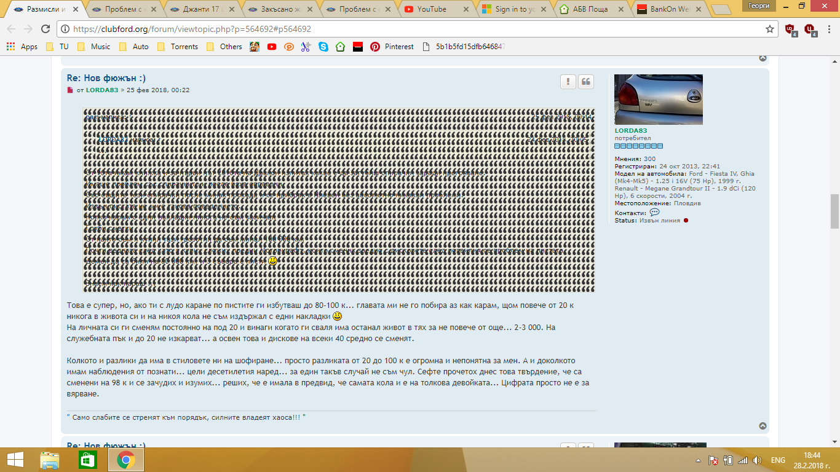Open the Auto bookmark folder
Screen dimensions: 840x472
(x=134, y=47)
